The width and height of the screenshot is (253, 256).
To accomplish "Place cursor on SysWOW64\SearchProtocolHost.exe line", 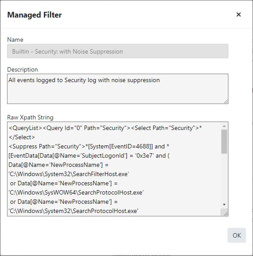I will pyautogui.click(x=76, y=192).
